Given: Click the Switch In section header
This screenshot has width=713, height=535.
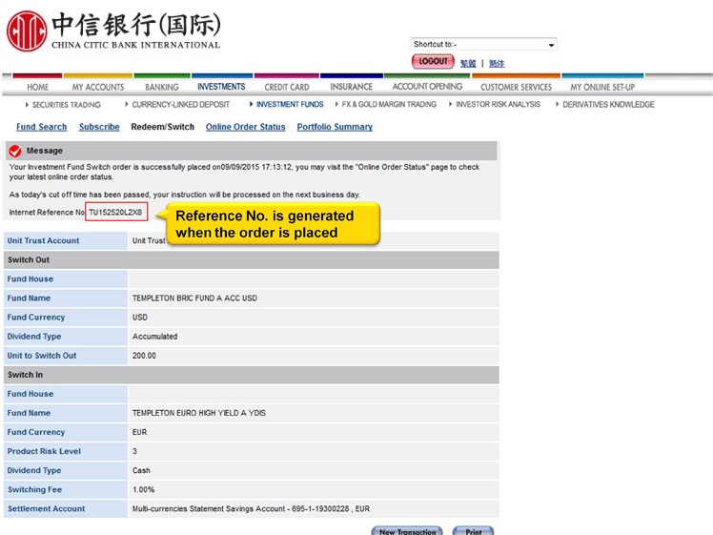Looking at the screenshot, I should 252,375.
